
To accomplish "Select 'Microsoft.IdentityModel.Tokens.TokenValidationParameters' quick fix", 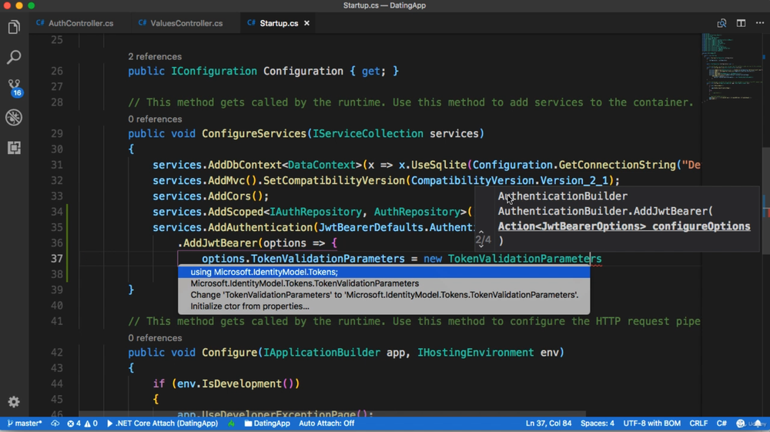I will point(384,283).
